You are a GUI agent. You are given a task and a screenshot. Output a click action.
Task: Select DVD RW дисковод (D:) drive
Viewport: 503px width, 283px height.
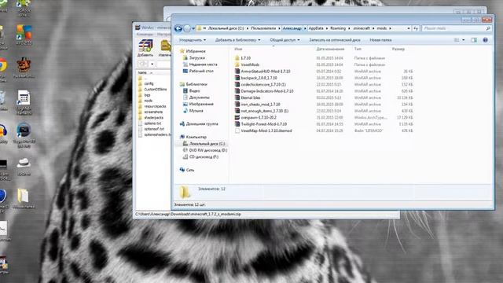pyautogui.click(x=207, y=150)
